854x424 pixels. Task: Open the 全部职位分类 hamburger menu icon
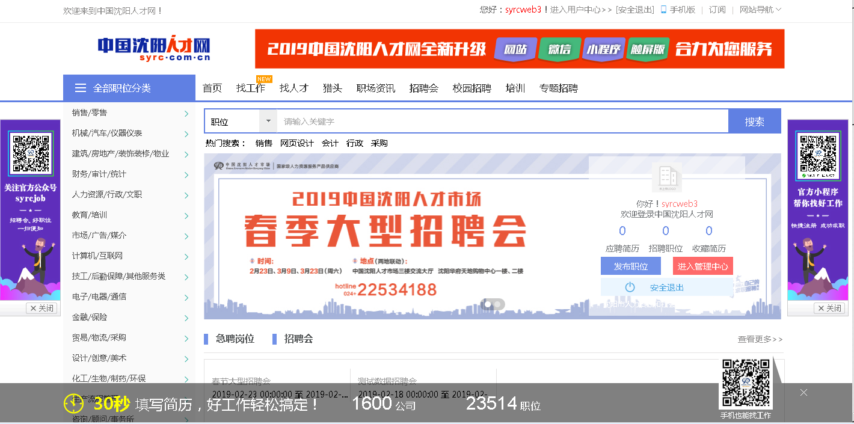pyautogui.click(x=81, y=88)
